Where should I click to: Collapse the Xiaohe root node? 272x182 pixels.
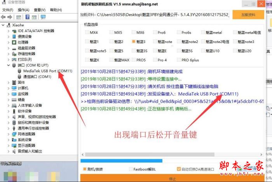3,25
